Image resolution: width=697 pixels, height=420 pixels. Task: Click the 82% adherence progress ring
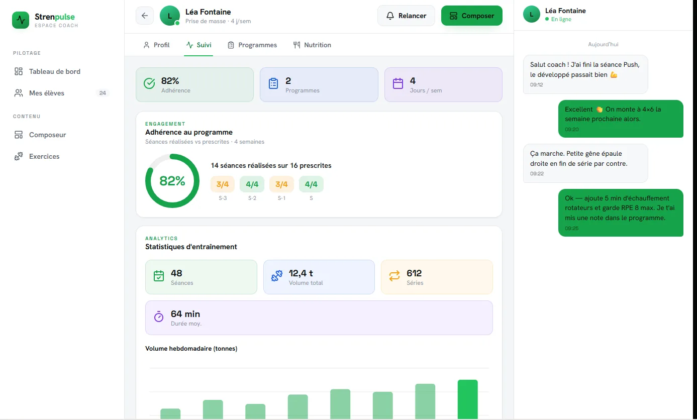point(172,181)
